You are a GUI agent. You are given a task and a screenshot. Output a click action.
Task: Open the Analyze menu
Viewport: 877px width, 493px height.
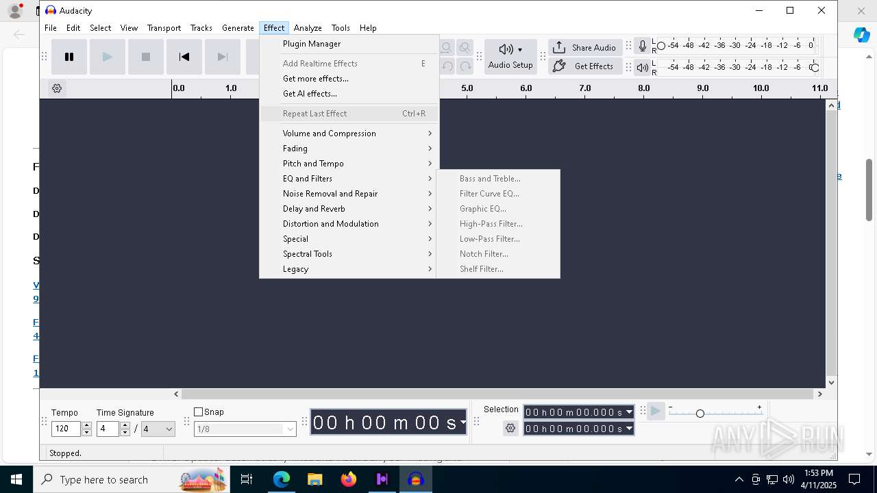[x=308, y=28]
